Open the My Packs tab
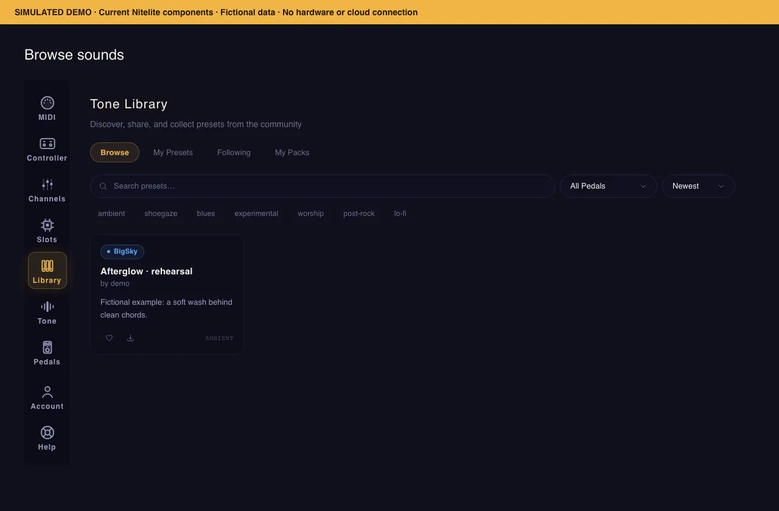 (292, 153)
